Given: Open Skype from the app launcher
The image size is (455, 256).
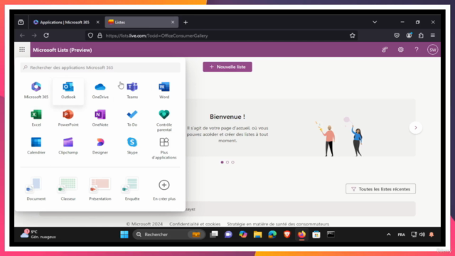Looking at the screenshot, I should click(132, 146).
